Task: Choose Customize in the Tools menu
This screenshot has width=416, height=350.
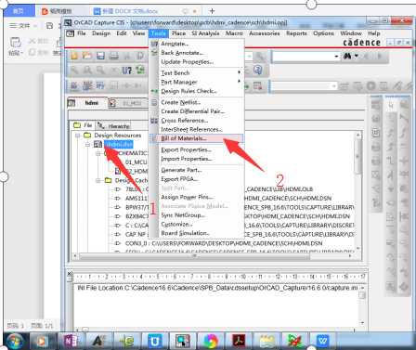Action: coord(197,224)
